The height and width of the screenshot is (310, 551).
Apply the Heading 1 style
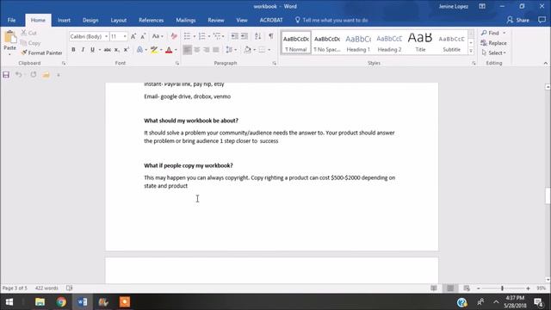pyautogui.click(x=358, y=43)
